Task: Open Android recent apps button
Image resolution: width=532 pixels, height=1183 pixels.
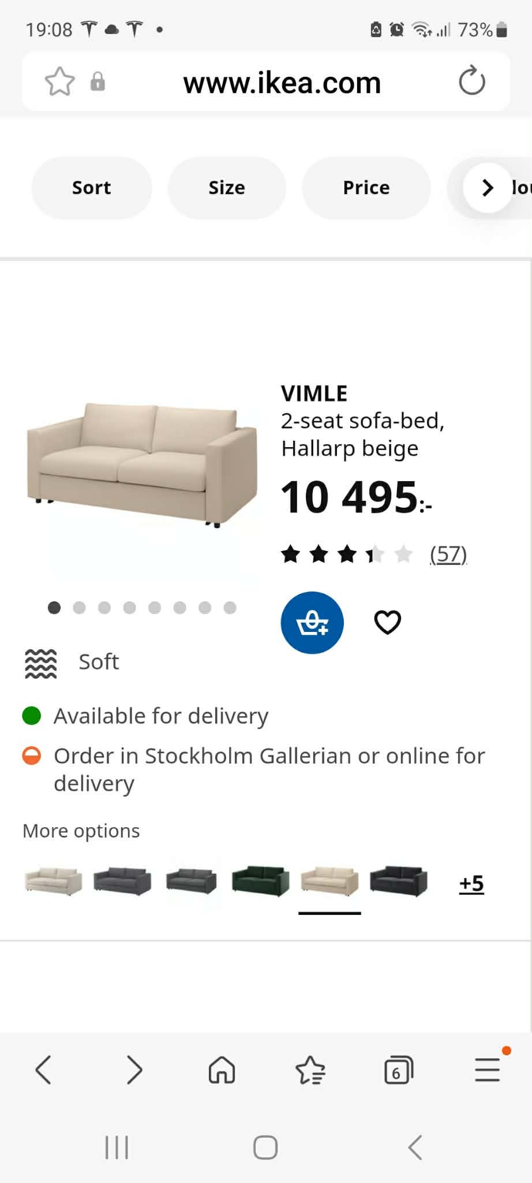Action: coord(117,1147)
